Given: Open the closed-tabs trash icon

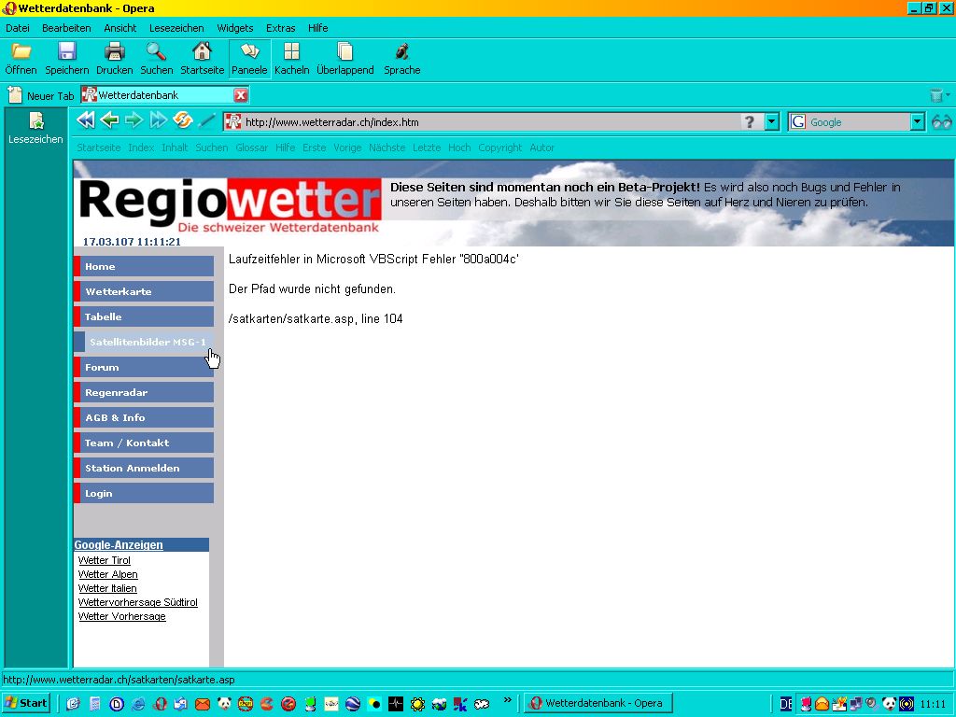Looking at the screenshot, I should tap(937, 95).
